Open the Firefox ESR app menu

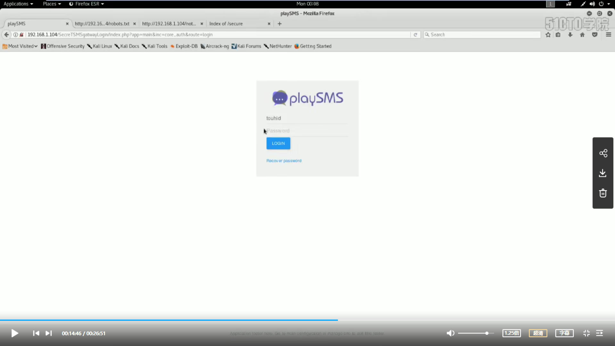coord(86,4)
